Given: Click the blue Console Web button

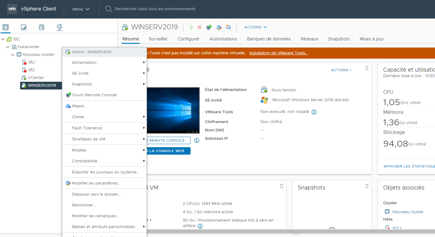Looking at the screenshot, I should [x=169, y=151].
